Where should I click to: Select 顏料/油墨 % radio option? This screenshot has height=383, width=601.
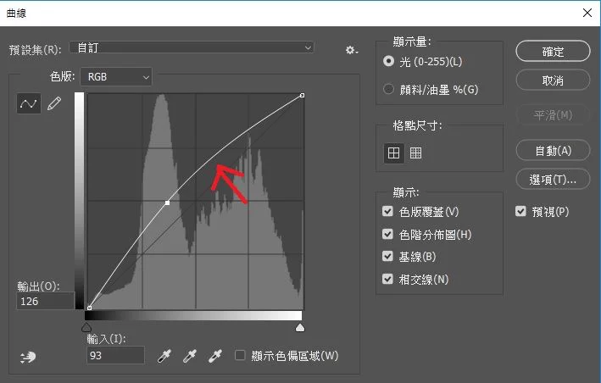(389, 88)
